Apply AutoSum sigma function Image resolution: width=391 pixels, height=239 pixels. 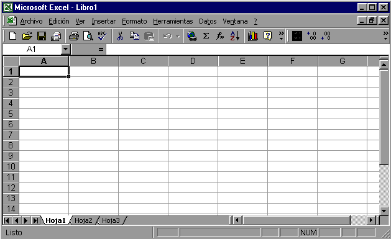tap(206, 36)
